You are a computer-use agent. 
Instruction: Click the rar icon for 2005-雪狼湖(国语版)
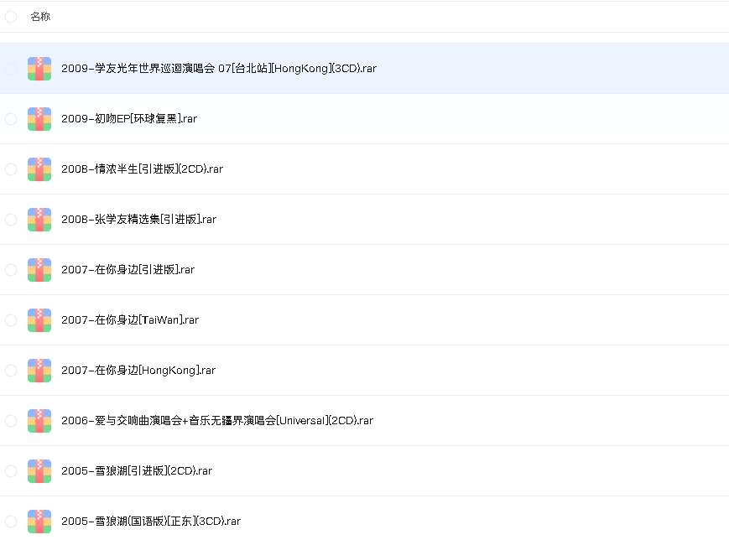coord(39,522)
